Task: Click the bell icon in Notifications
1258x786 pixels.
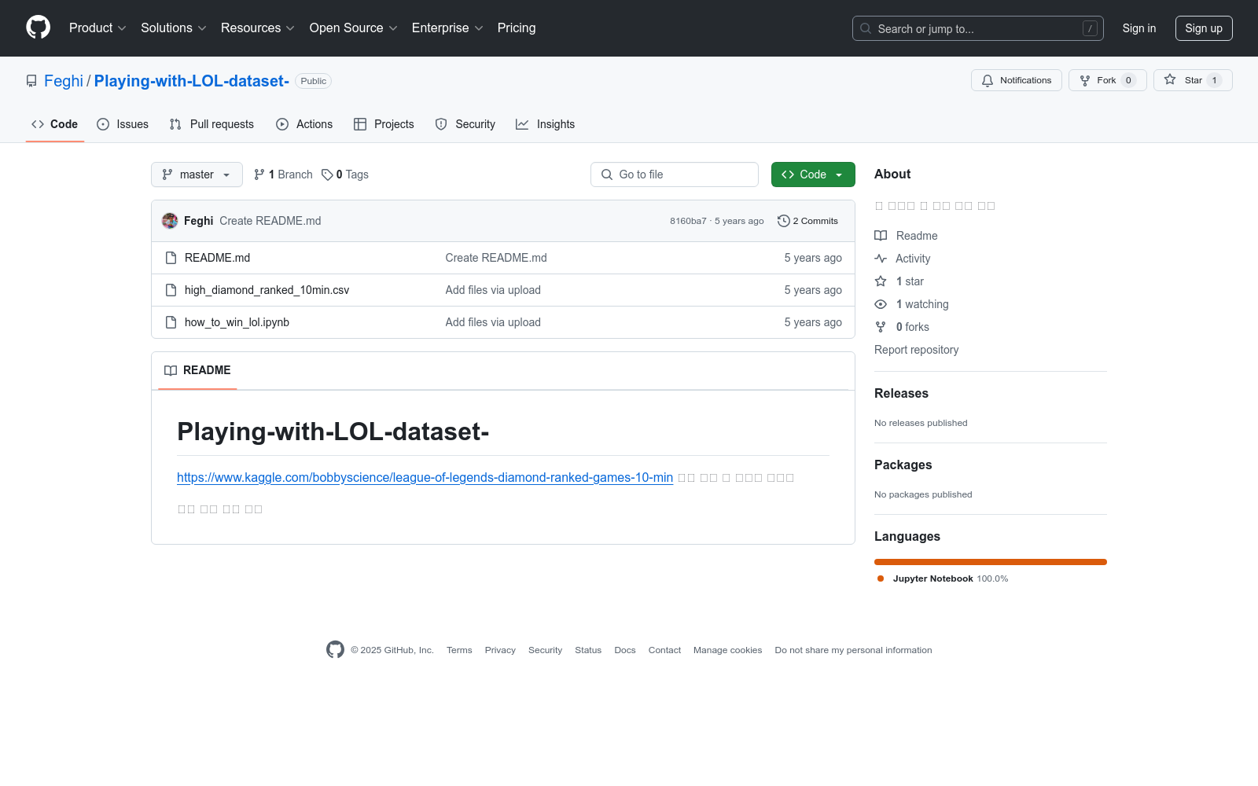Action: (988, 80)
